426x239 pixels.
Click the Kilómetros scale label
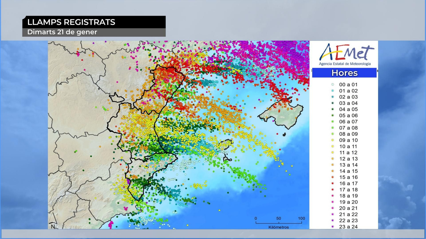pos(278,227)
